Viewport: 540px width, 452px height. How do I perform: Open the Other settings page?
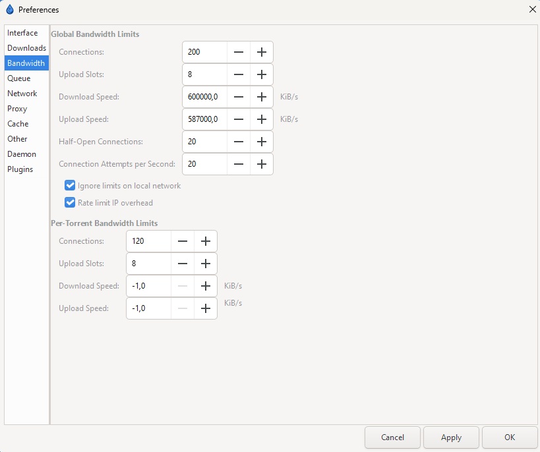coord(26,139)
